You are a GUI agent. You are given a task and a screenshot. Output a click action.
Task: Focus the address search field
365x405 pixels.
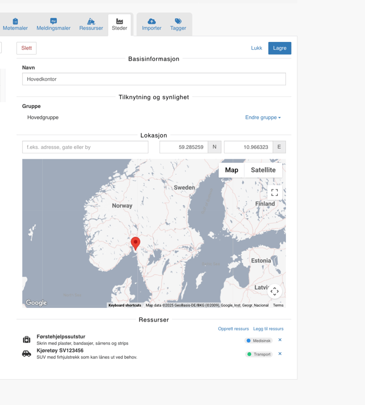point(85,147)
